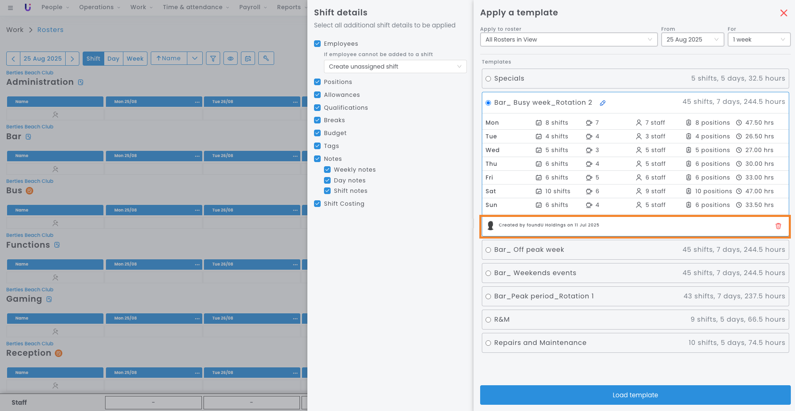The height and width of the screenshot is (411, 795).
Task: Click the wrench tools icon
Action: point(266,59)
